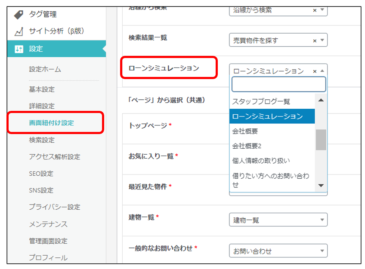Open the 売買物件を探す combo box
Image resolution: width=365 pixels, height=269 pixels.
pos(271,40)
